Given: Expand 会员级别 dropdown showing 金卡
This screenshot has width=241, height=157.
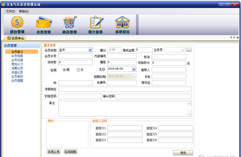Looking at the screenshot, I should [90, 50].
